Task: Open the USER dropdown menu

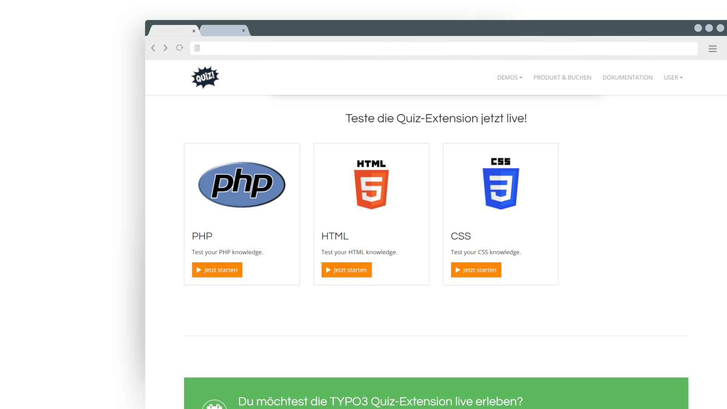Action: (x=673, y=77)
